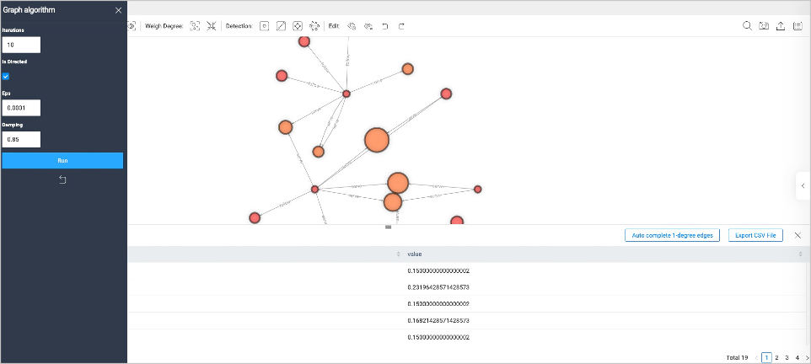The height and width of the screenshot is (364, 811).
Task: Click the export upload icon
Action: 781,26
